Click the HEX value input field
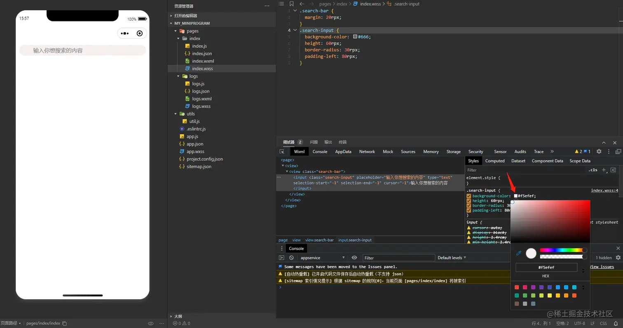Screen dimensions: 623x328 pyautogui.click(x=546, y=268)
